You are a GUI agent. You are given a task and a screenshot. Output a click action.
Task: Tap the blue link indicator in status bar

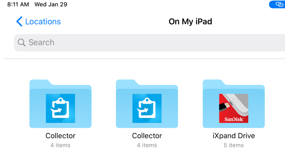277,4
